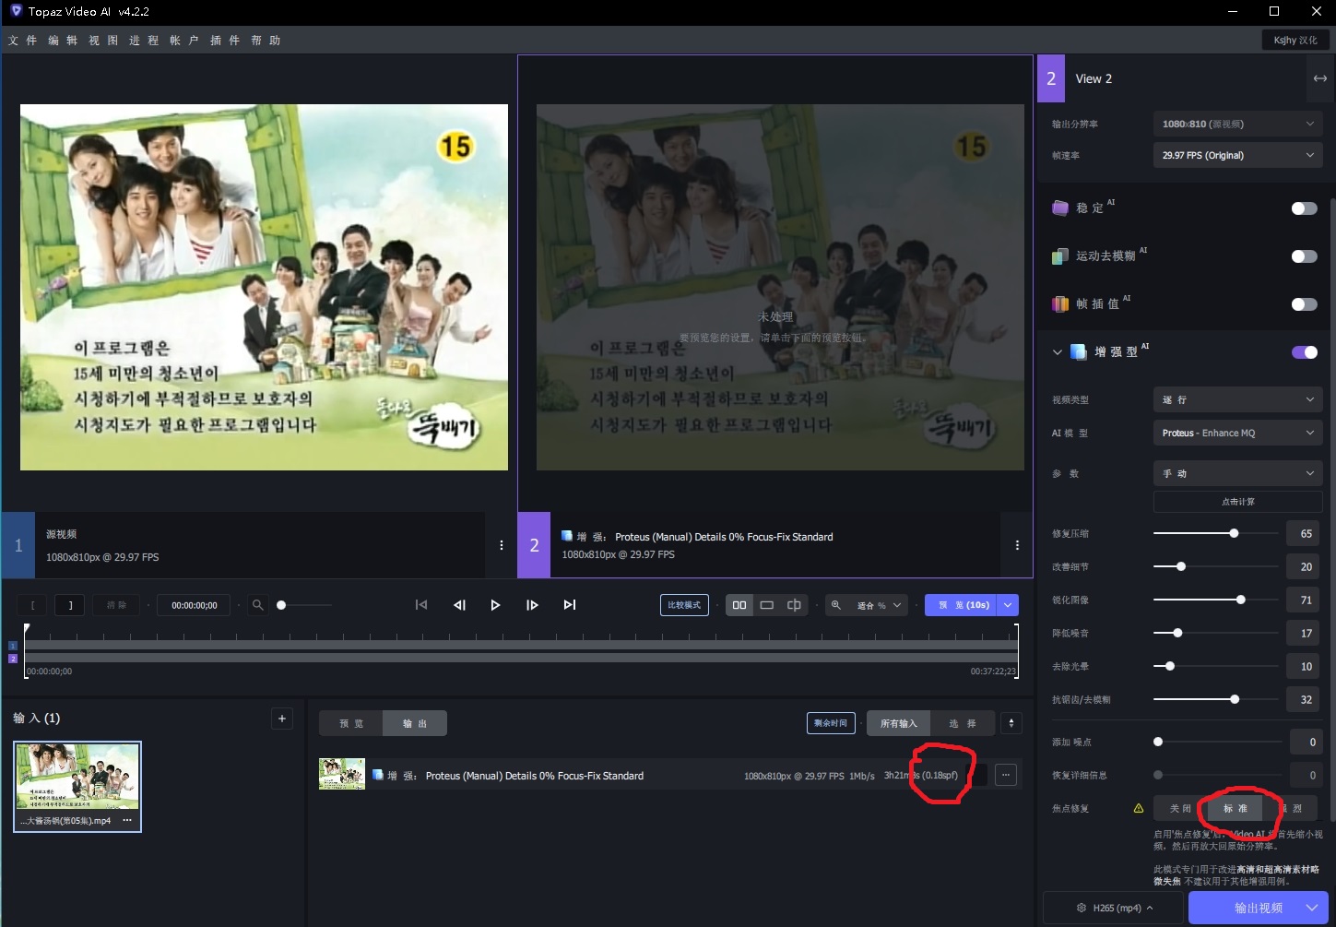
Task: Collapse the 增强型 section chevron
Action: pyautogui.click(x=1057, y=351)
